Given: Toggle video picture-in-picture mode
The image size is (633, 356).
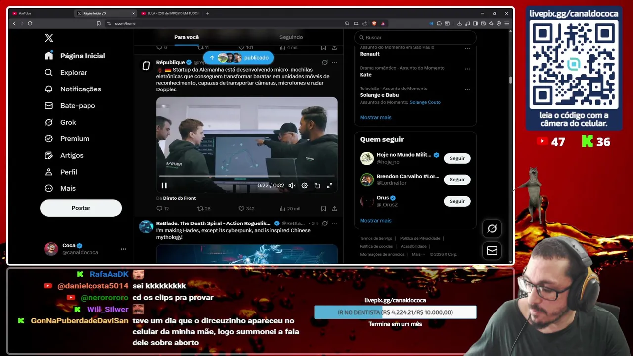Looking at the screenshot, I should [317, 186].
